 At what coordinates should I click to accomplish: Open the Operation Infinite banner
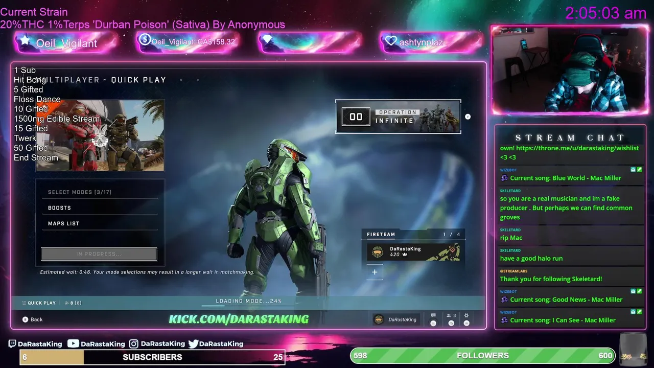click(398, 117)
